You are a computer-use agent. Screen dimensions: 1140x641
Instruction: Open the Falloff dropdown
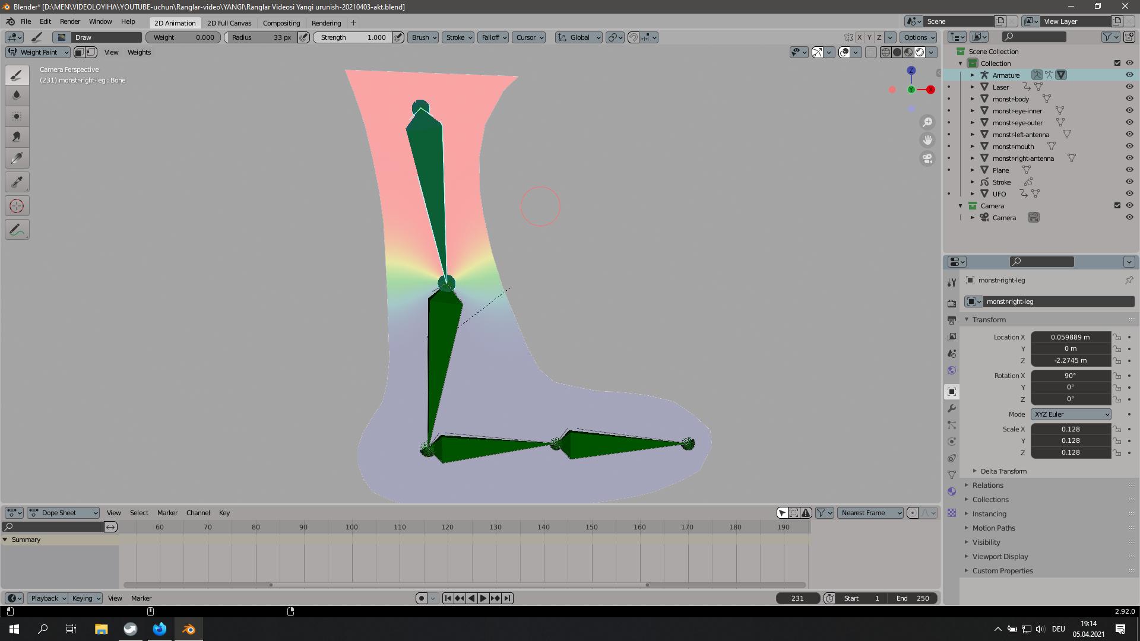coord(494,37)
